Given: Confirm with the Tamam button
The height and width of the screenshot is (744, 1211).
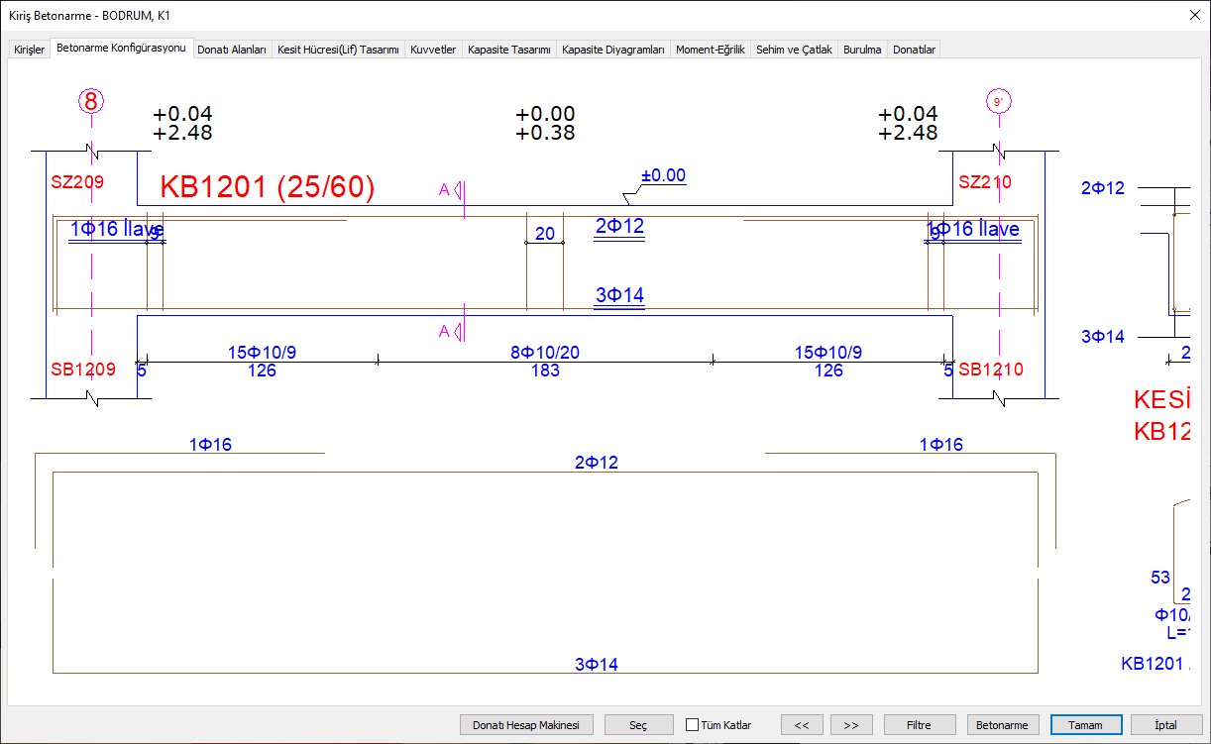Looking at the screenshot, I should click(1085, 725).
